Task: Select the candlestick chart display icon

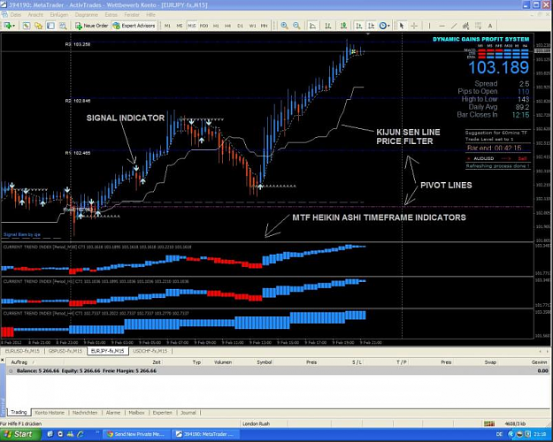Action: click(x=328, y=26)
